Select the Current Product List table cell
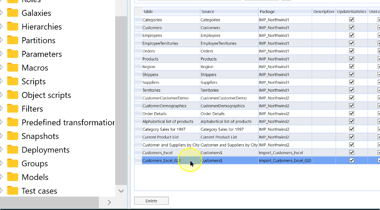This screenshot has width=380, height=210. point(171,137)
